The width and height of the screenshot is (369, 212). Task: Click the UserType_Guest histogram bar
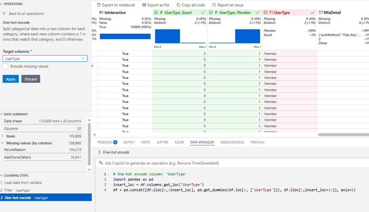pos(167,36)
